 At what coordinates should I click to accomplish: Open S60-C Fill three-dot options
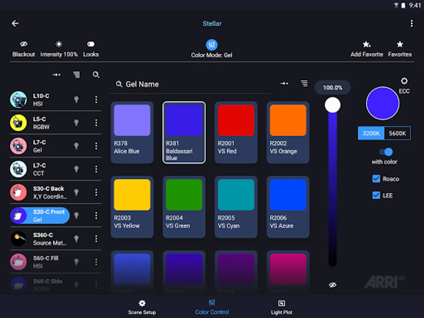pyautogui.click(x=96, y=262)
